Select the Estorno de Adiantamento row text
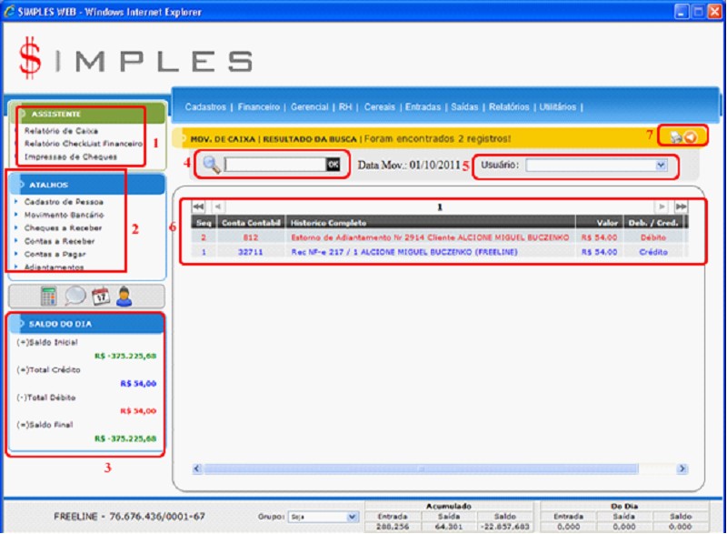The width and height of the screenshot is (727, 534). [430, 237]
